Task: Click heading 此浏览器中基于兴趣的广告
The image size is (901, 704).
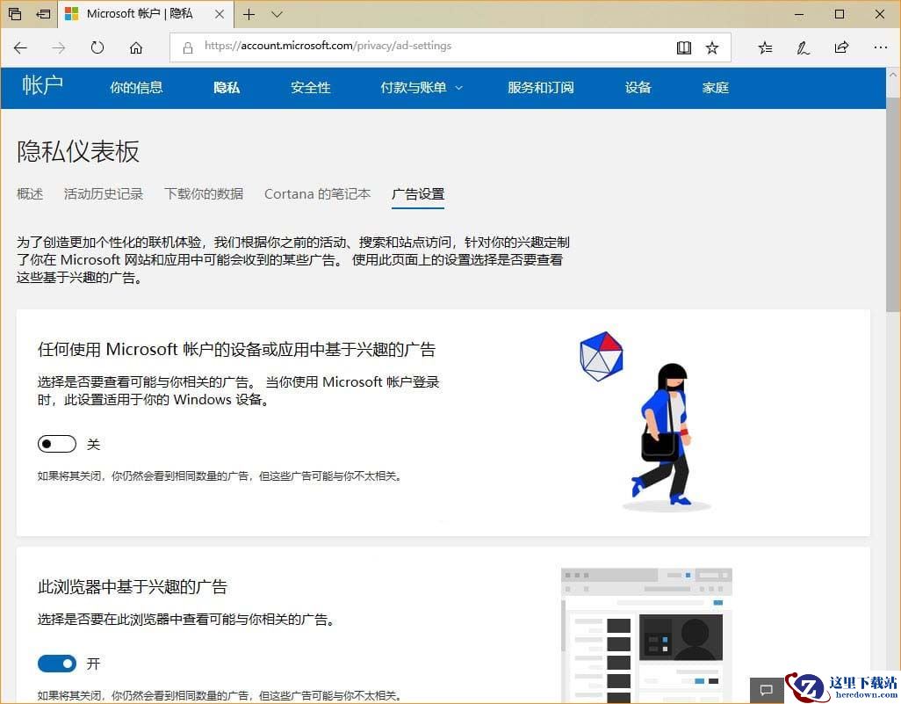Action: coord(132,587)
